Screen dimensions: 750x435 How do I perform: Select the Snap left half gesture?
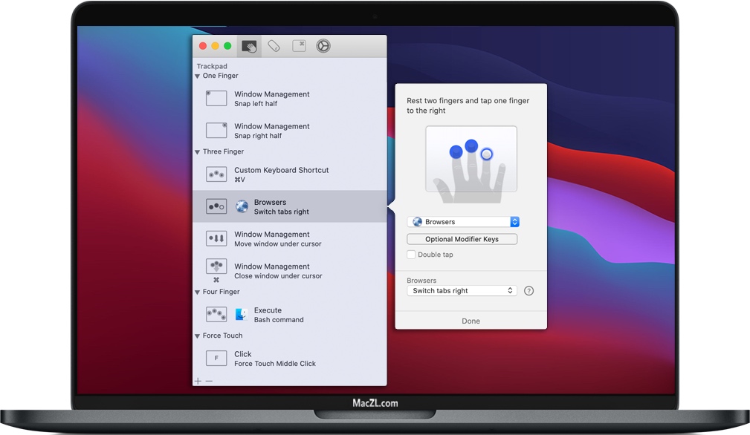point(272,99)
